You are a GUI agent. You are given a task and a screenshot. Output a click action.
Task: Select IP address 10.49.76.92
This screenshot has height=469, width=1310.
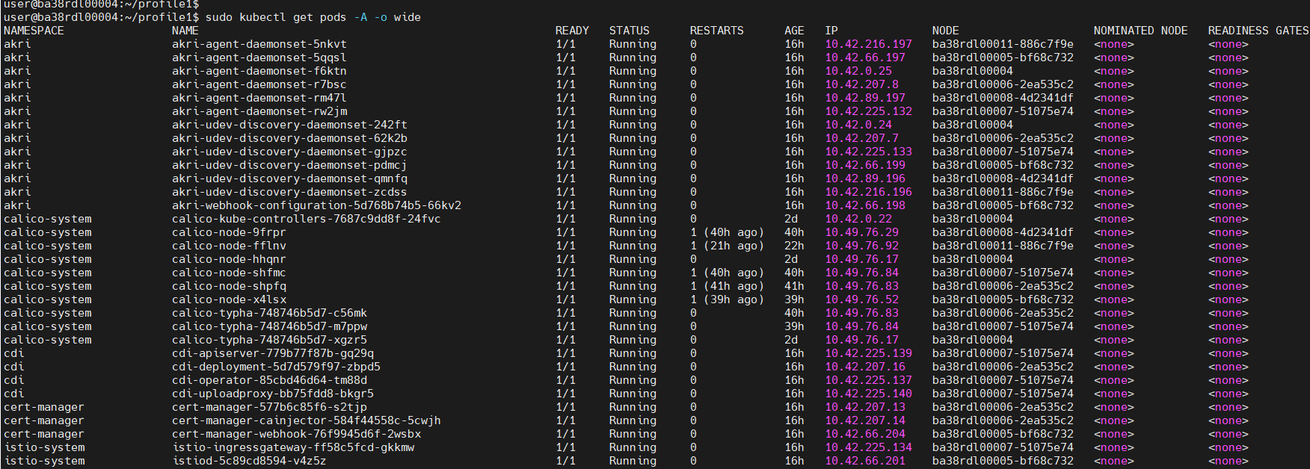click(x=862, y=246)
